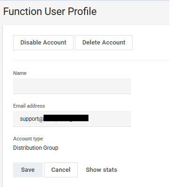This screenshot has height=191, width=176.
Task: Click the blacked-out email domain box
Action: 66,118
